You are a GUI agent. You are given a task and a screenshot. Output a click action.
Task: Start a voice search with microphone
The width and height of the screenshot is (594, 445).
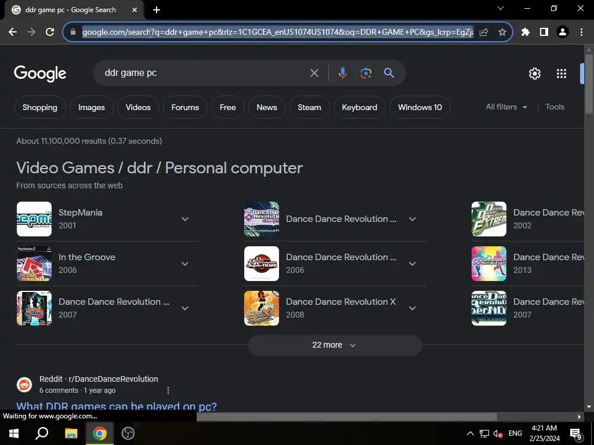(x=342, y=73)
